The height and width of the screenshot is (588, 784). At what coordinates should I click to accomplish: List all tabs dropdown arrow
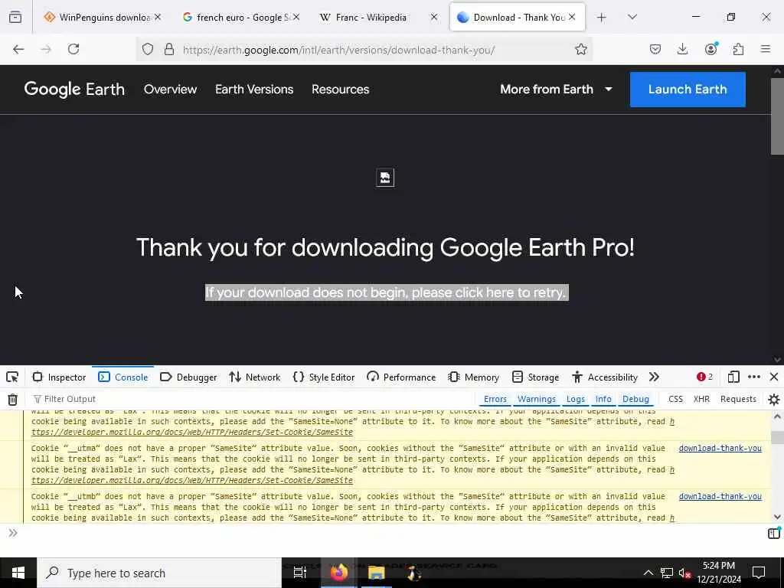(632, 18)
